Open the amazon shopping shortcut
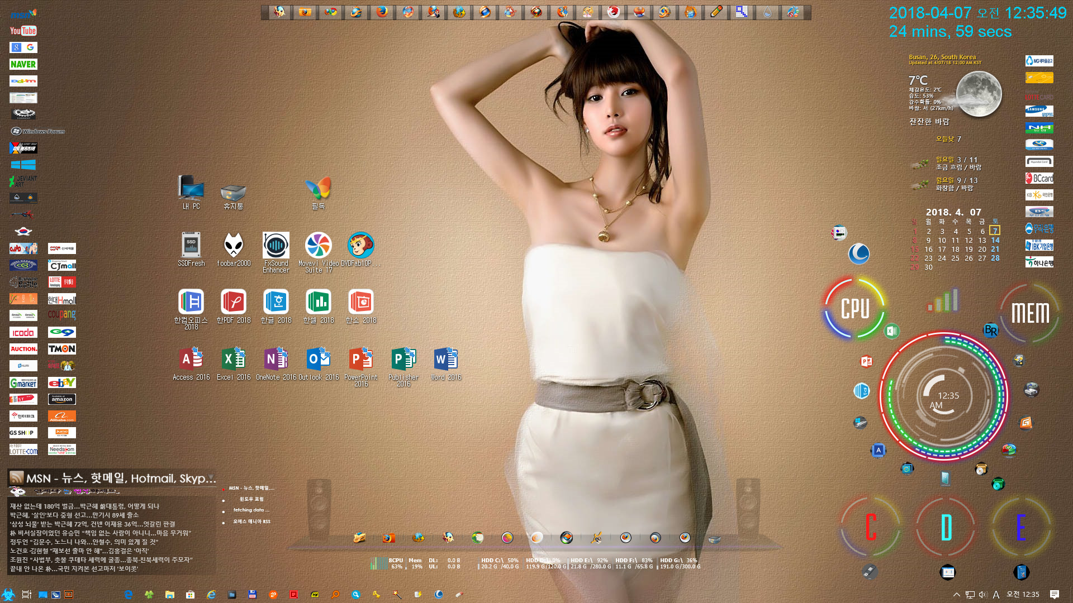This screenshot has height=603, width=1073. [x=62, y=399]
